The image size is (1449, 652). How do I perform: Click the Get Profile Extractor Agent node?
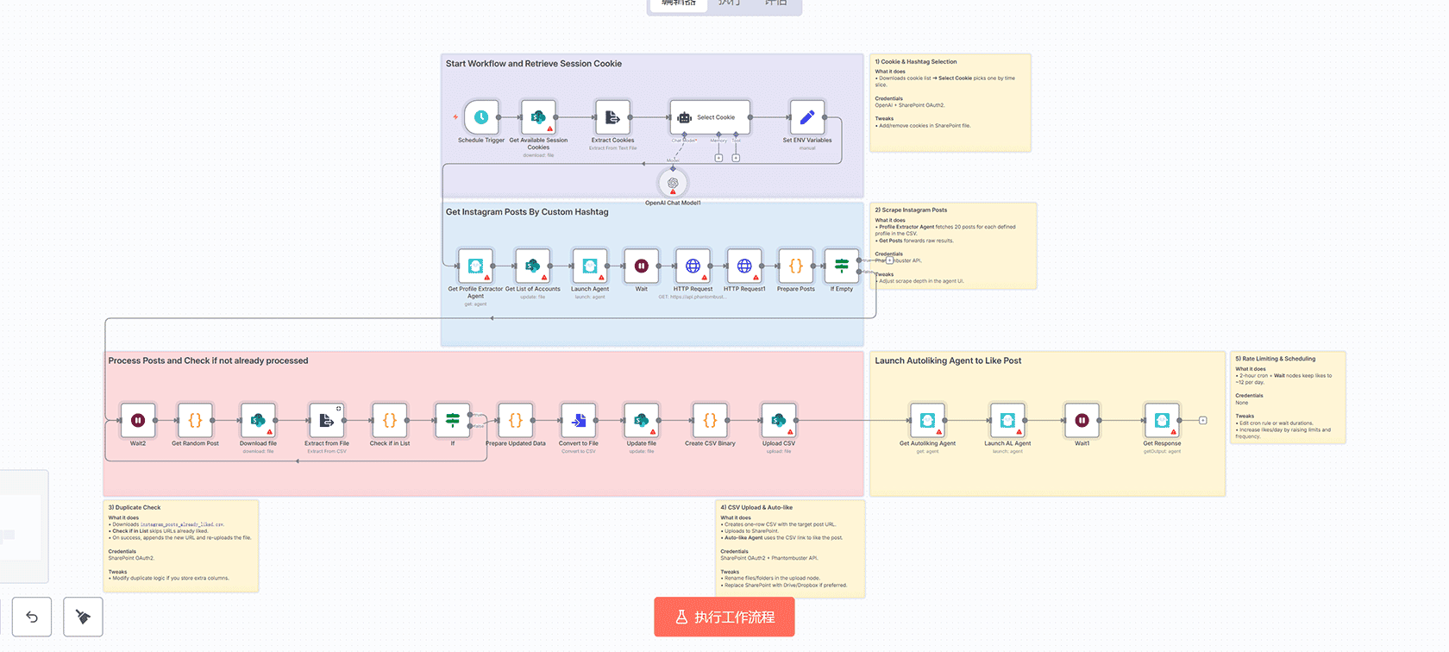(x=475, y=266)
